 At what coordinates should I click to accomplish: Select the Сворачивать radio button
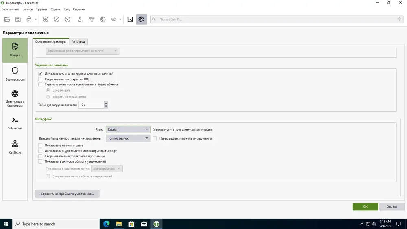click(x=48, y=90)
